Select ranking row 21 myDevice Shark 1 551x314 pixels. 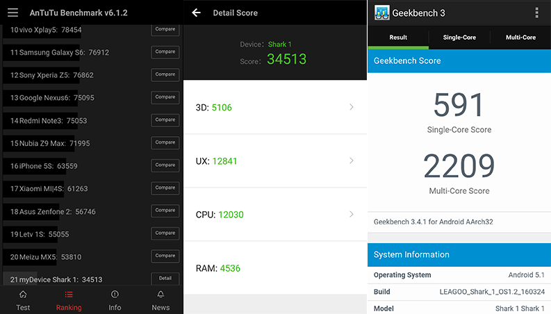pos(91,279)
